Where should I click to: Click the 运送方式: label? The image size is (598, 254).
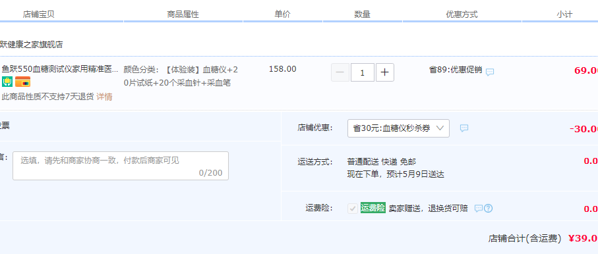[x=315, y=161]
